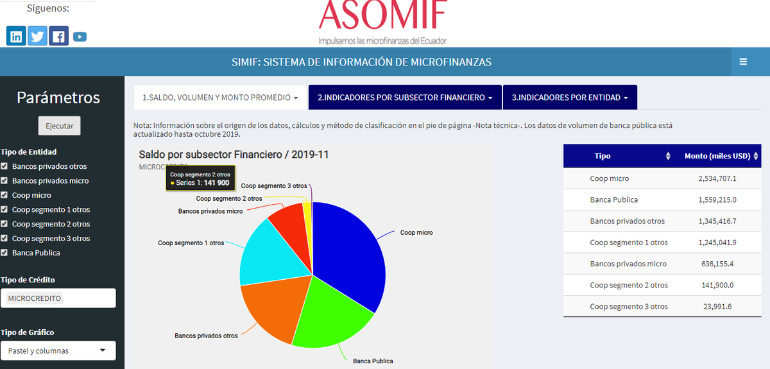Viewport: 770px width, 369px height.
Task: Click the 23,991.6 amount cell
Action: click(x=717, y=306)
